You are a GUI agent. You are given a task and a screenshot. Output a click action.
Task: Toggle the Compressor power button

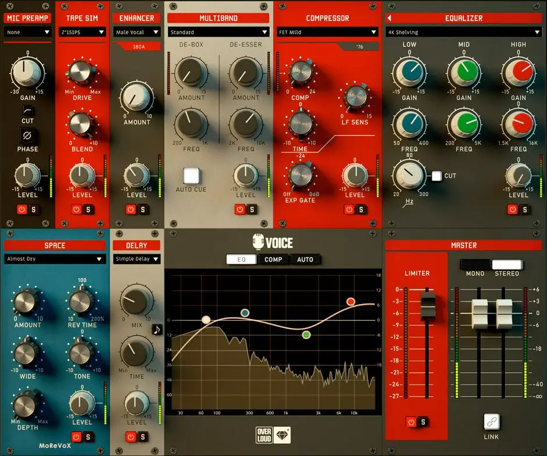[349, 209]
